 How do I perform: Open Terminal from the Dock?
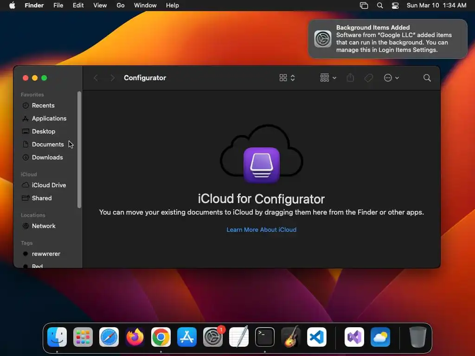(265, 337)
